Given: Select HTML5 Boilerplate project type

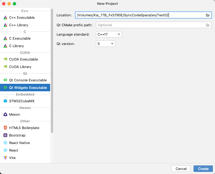Looking at the screenshot, I should pyautogui.click(x=25, y=128).
